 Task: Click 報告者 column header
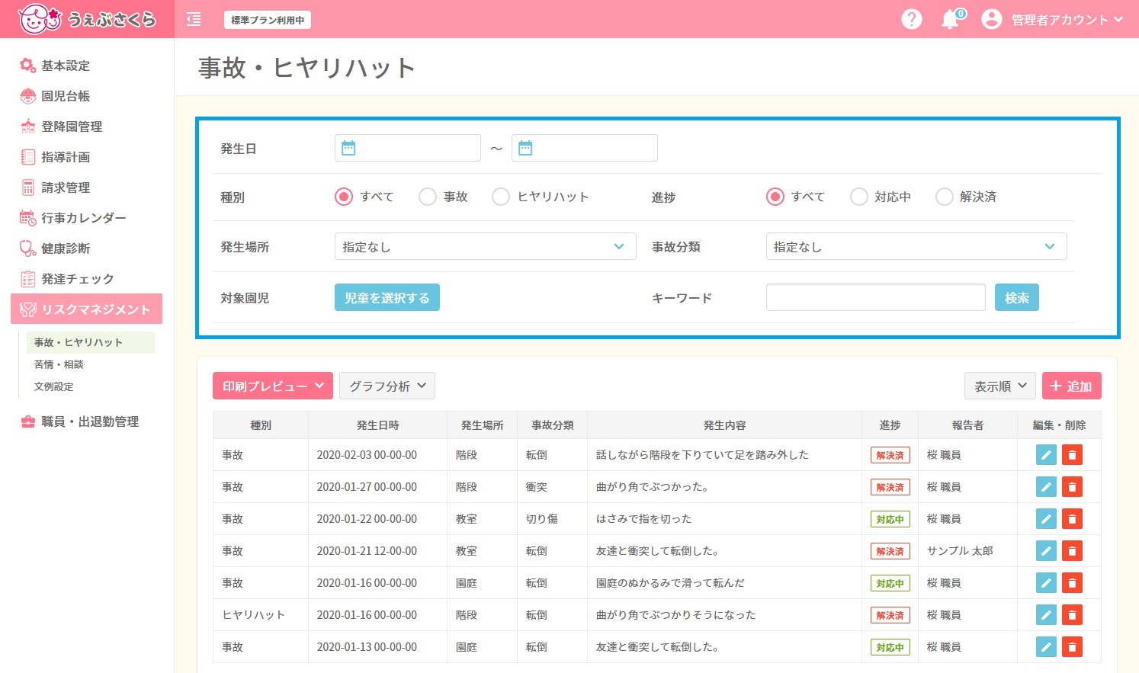coord(968,425)
